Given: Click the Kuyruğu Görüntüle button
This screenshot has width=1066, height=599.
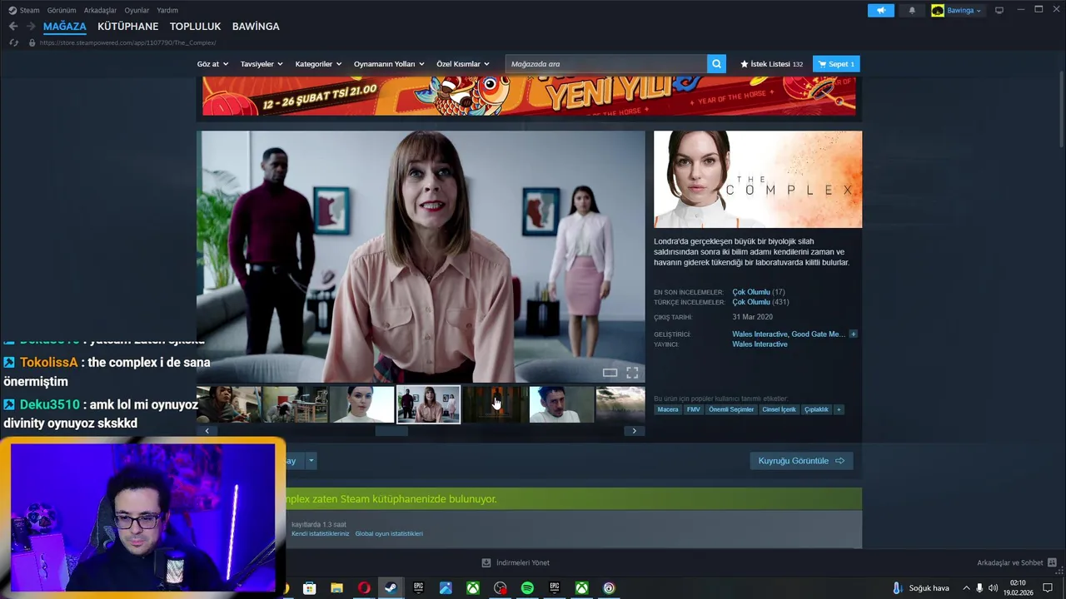Looking at the screenshot, I should 801,461.
